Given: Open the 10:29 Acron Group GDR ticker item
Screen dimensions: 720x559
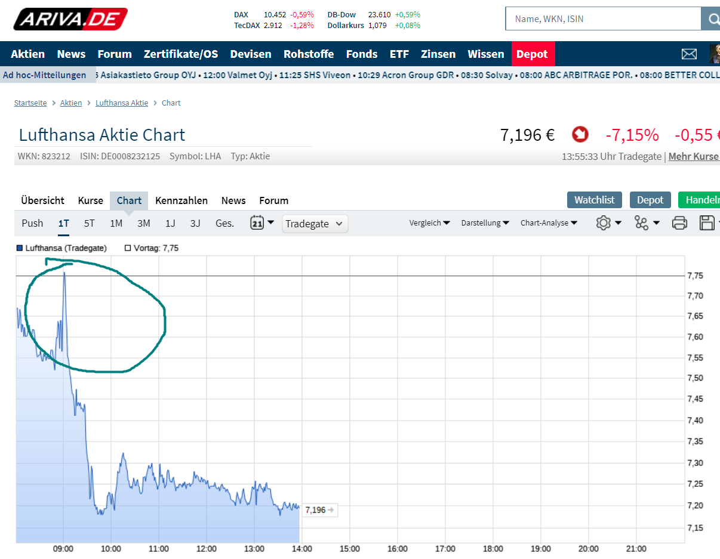Looking at the screenshot, I should click(x=407, y=75).
